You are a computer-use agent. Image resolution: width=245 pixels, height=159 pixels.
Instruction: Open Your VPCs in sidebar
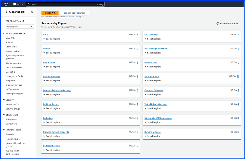pos(10,38)
